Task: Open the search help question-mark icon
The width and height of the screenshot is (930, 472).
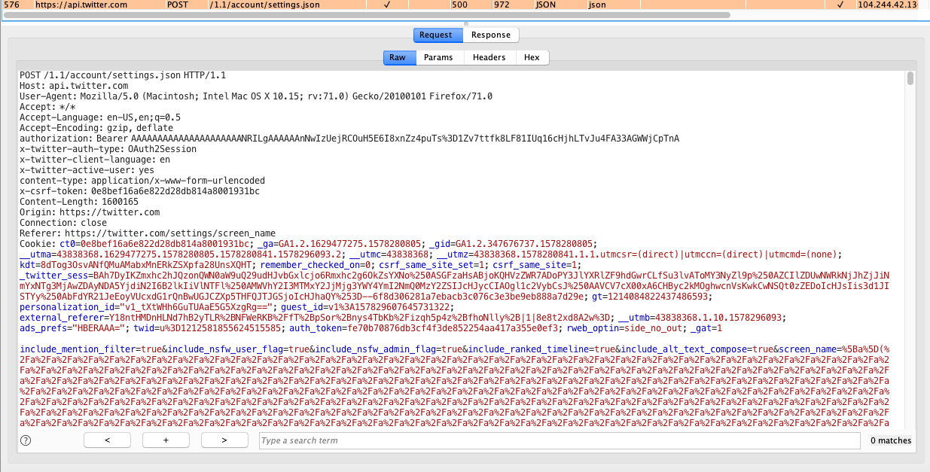Action: [26, 440]
